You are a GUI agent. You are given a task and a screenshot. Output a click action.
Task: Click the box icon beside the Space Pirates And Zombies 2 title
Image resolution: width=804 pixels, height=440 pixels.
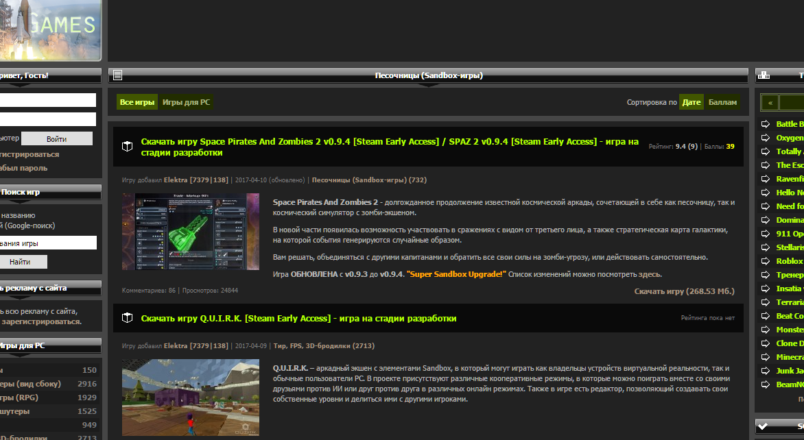(127, 147)
